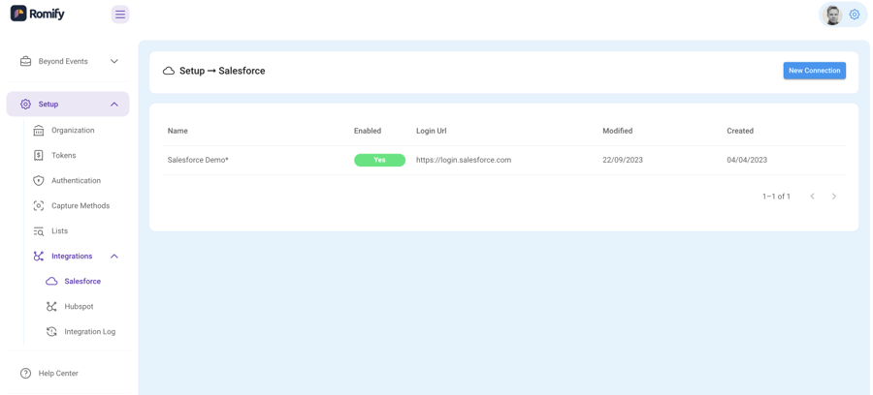Select the Salesforce menu item
Viewport: 873px width, 395px height.
pyautogui.click(x=82, y=281)
